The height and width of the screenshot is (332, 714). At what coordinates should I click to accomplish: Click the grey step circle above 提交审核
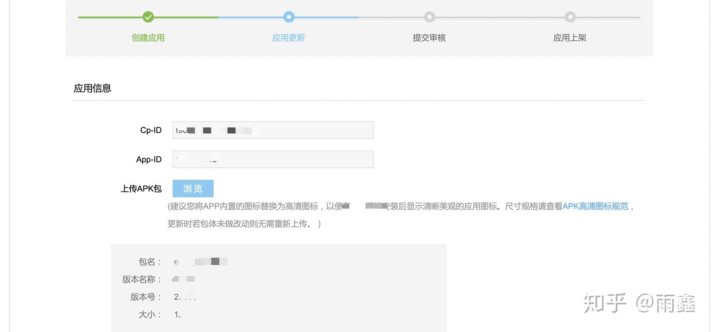(429, 17)
